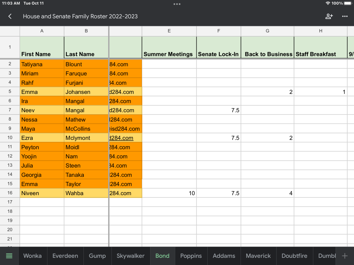Select the Tanaka last name cell
This screenshot has width=354, height=265.
click(x=86, y=175)
